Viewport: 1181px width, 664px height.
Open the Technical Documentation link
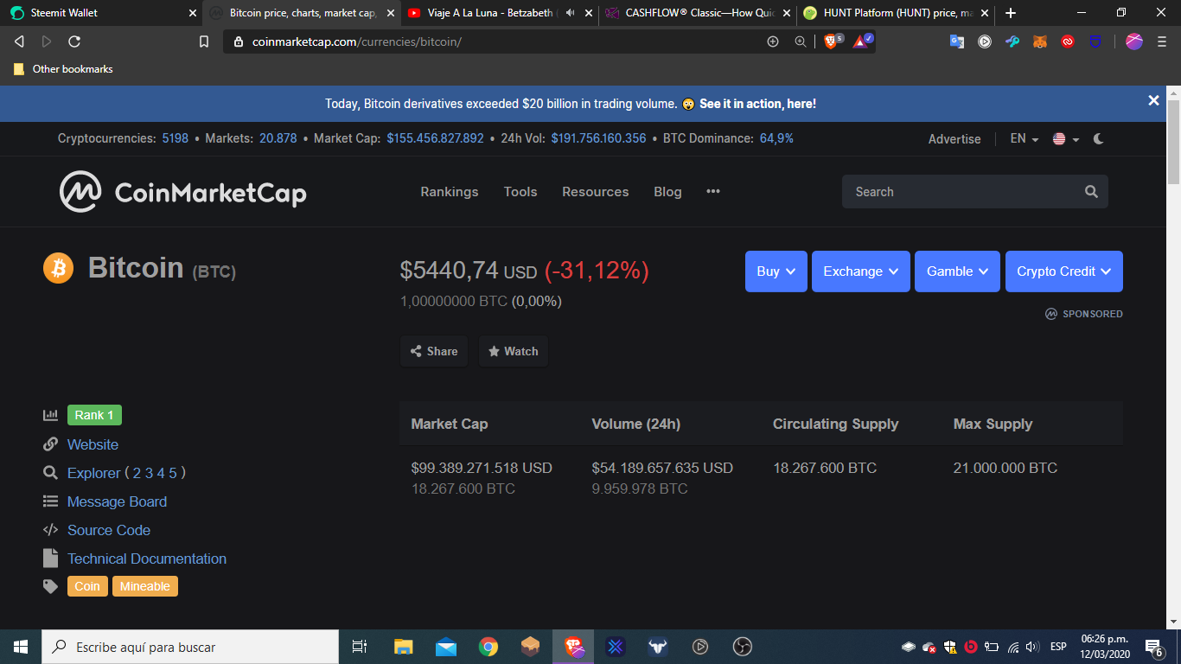pyautogui.click(x=147, y=559)
